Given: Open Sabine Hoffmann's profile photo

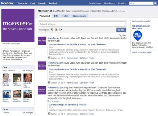Looking at the screenshot, I should [x=17, y=78].
